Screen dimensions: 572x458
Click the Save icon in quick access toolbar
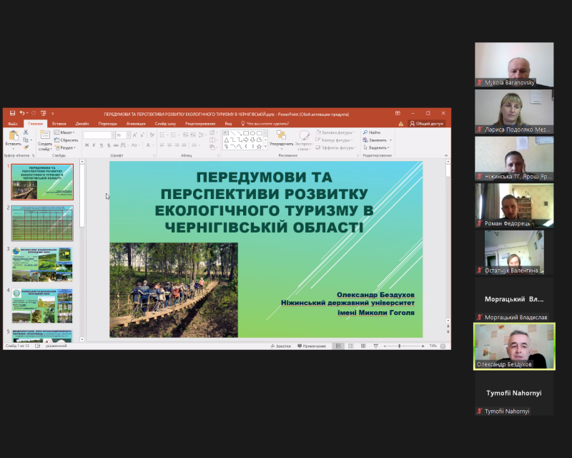point(14,113)
